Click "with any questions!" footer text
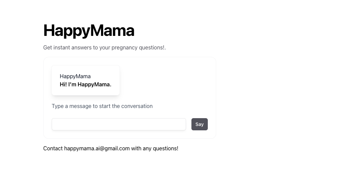Screen dimensions: 346x195 pyautogui.click(x=154, y=148)
